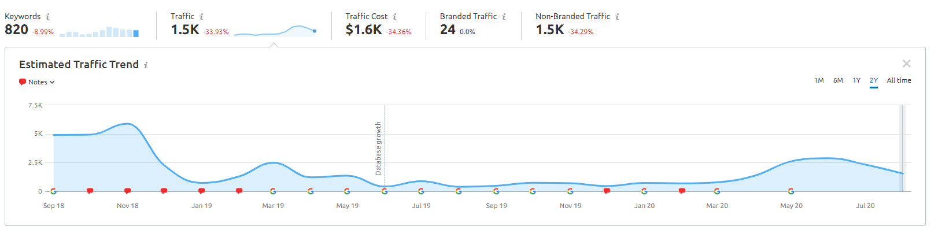
Task: Click the Estimated Traffic Trend info icon
Action: [x=146, y=65]
